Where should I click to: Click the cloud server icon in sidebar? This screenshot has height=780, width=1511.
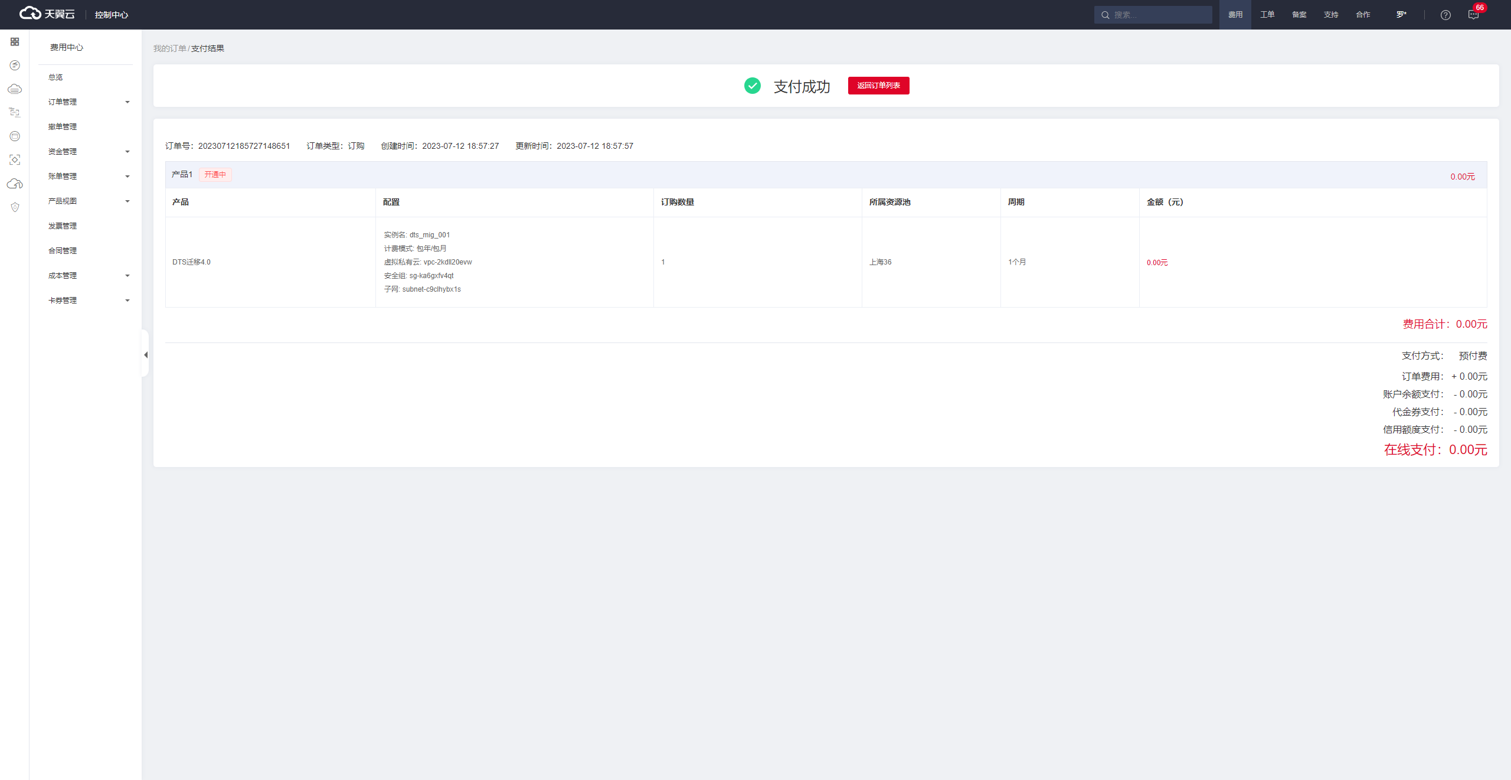(15, 89)
